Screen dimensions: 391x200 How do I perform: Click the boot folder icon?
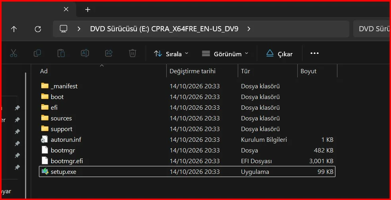click(44, 97)
